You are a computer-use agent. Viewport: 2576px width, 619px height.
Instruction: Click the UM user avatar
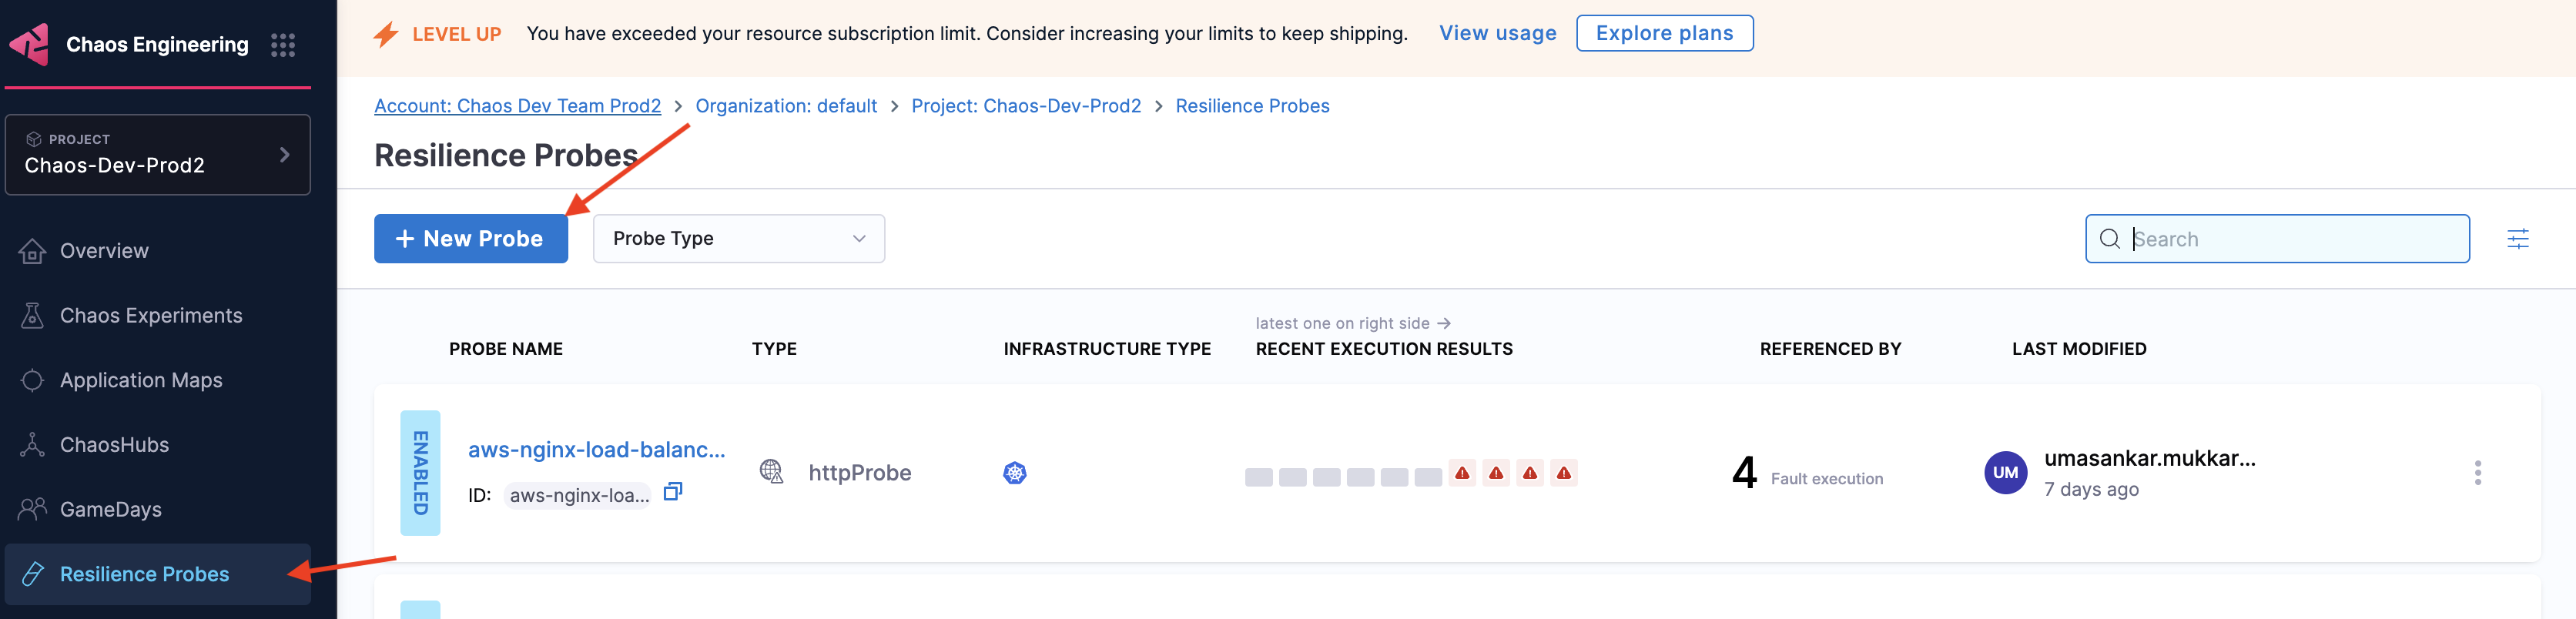(x=2005, y=473)
